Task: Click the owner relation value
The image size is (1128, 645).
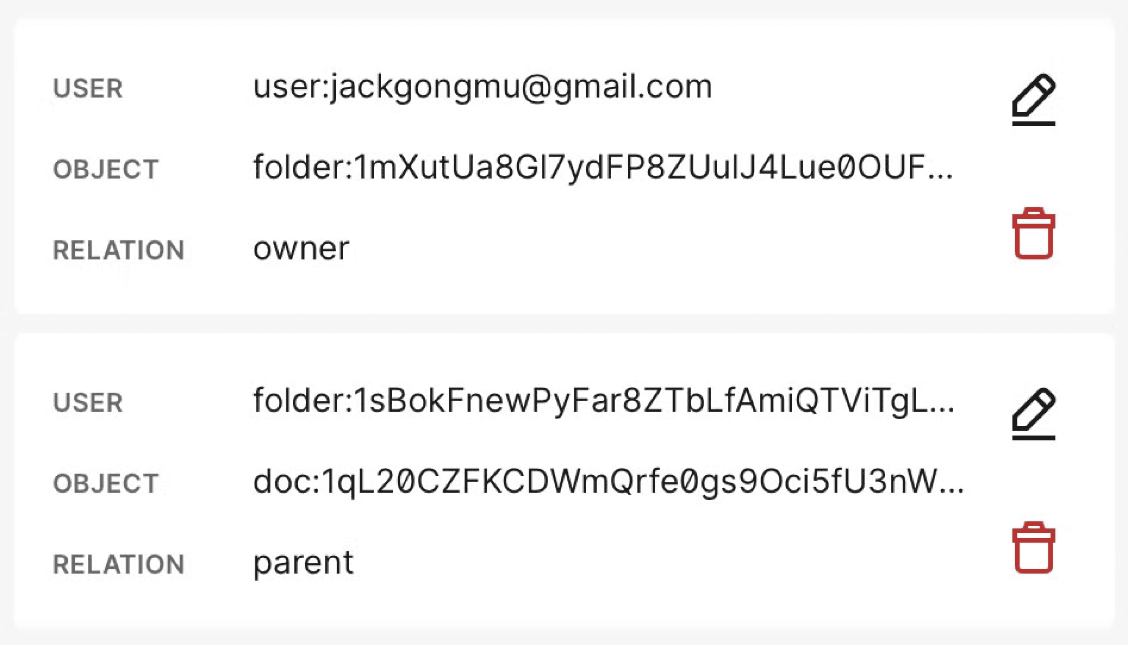Action: coord(301,248)
